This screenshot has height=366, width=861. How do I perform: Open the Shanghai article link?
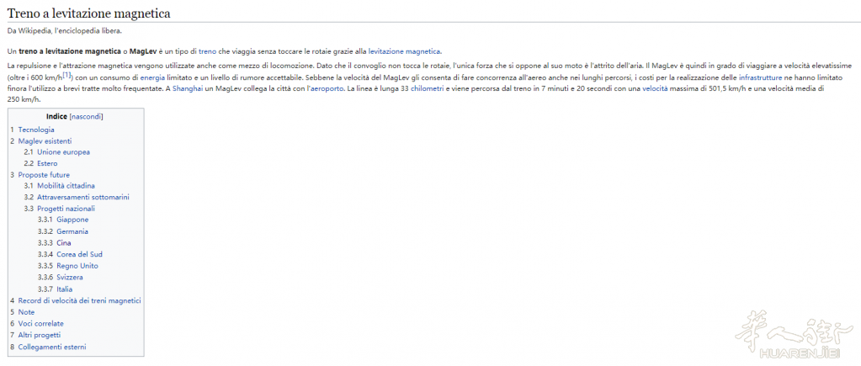pyautogui.click(x=189, y=88)
